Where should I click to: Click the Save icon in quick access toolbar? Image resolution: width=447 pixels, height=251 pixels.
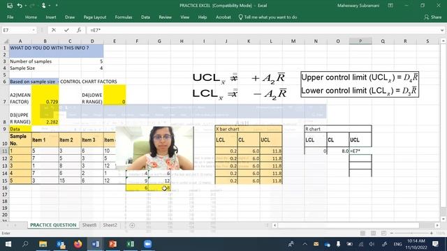click(10, 6)
